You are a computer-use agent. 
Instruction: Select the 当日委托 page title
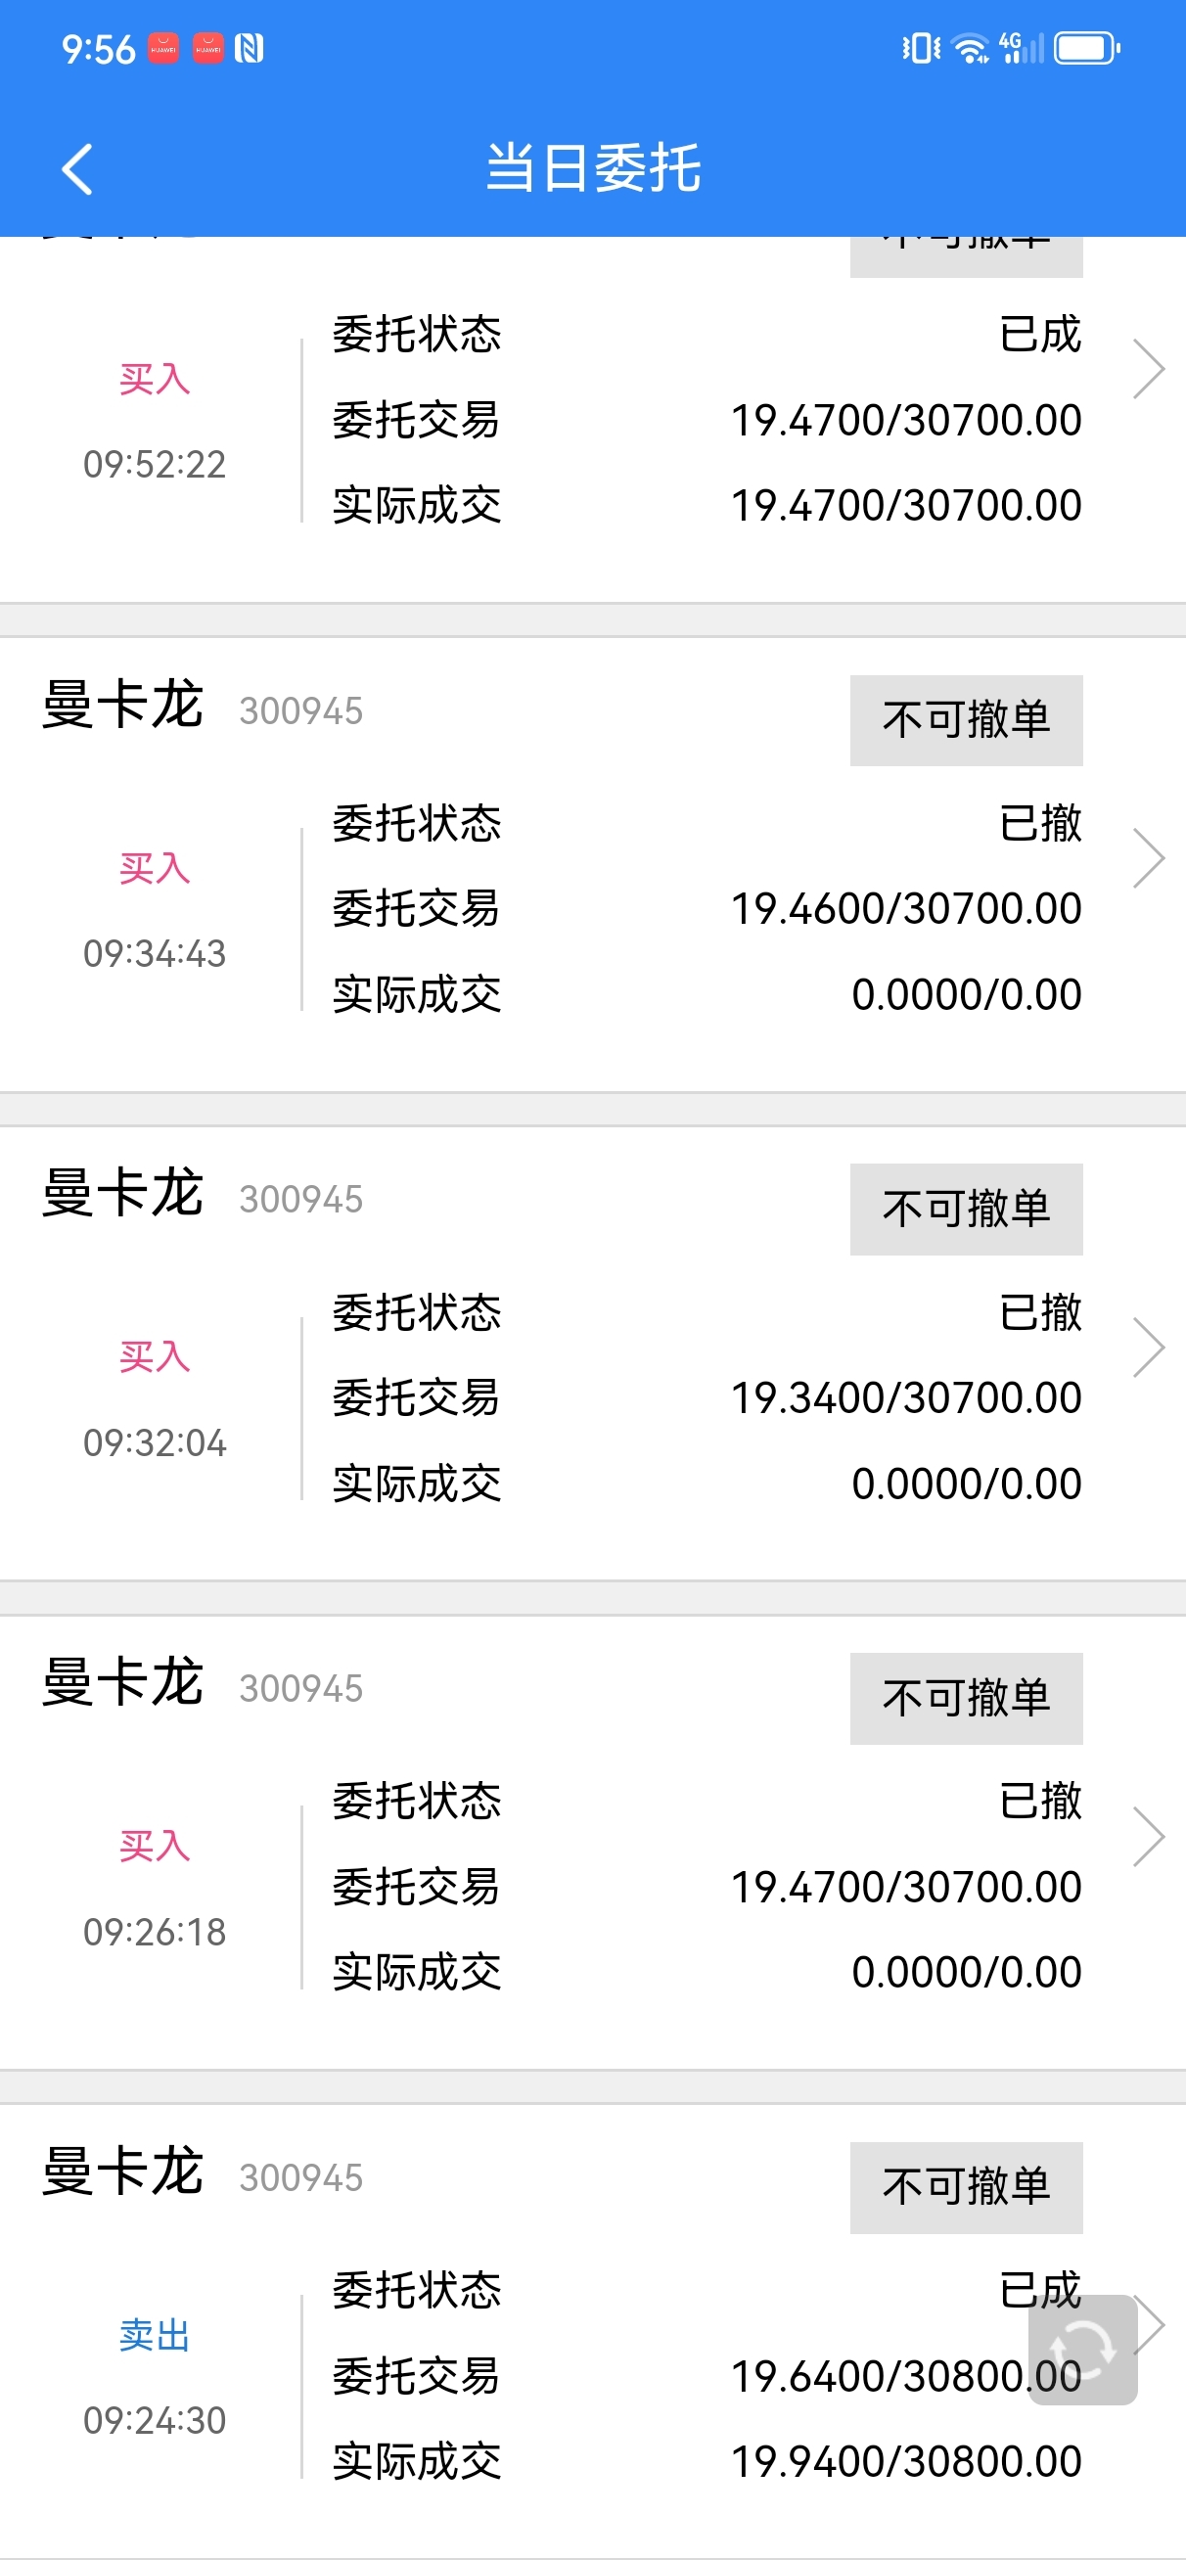[594, 168]
